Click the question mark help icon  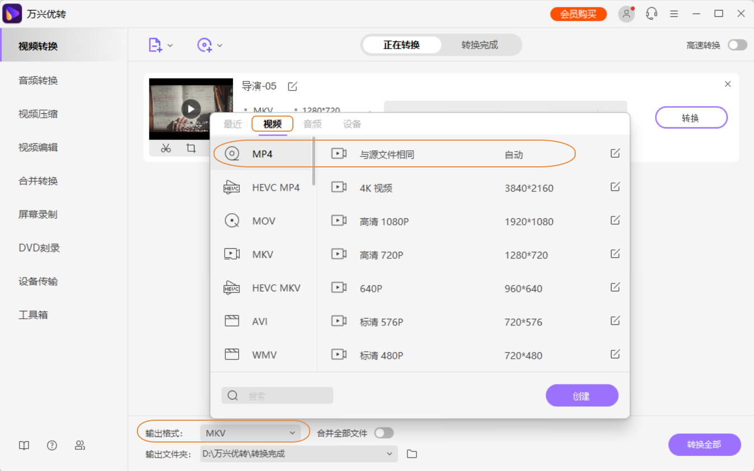click(52, 445)
